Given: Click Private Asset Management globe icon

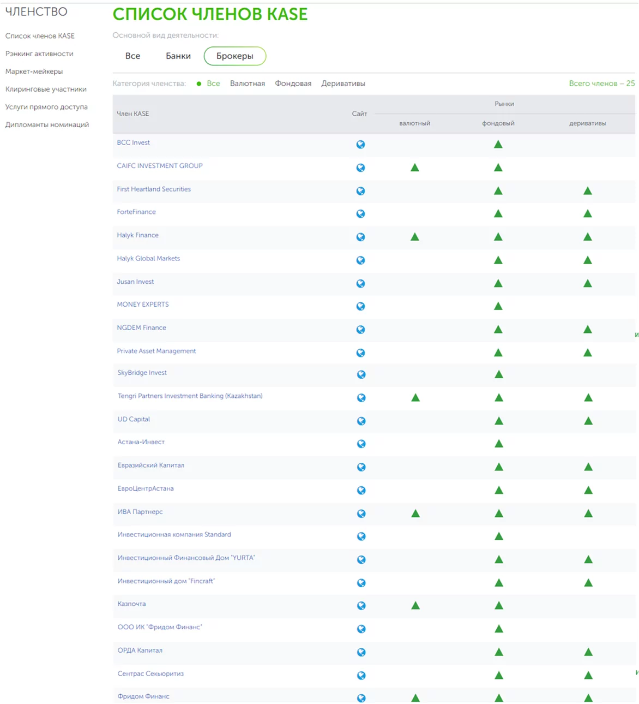Looking at the screenshot, I should 360,353.
